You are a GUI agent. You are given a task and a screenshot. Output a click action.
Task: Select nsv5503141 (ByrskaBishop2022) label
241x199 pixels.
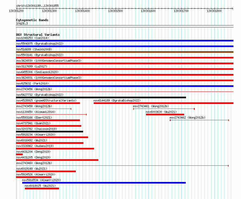pyautogui.click(x=40, y=55)
